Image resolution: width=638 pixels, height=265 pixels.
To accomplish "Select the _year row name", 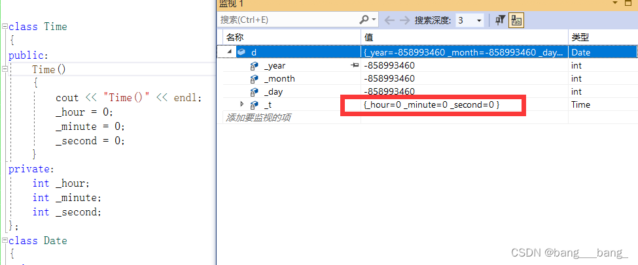I will 275,65.
